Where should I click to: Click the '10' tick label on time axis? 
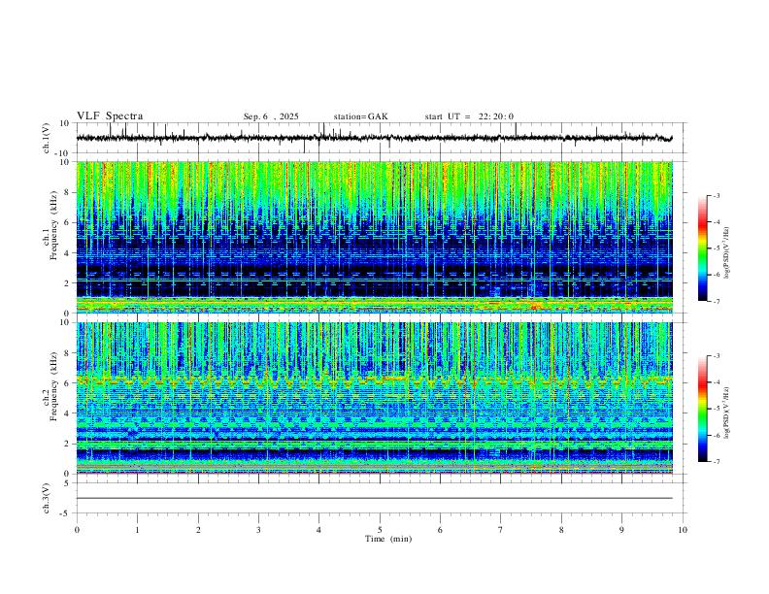683,530
